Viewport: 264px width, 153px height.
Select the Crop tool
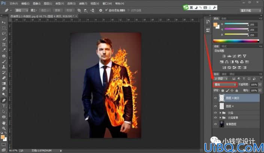pyautogui.click(x=4, y=44)
